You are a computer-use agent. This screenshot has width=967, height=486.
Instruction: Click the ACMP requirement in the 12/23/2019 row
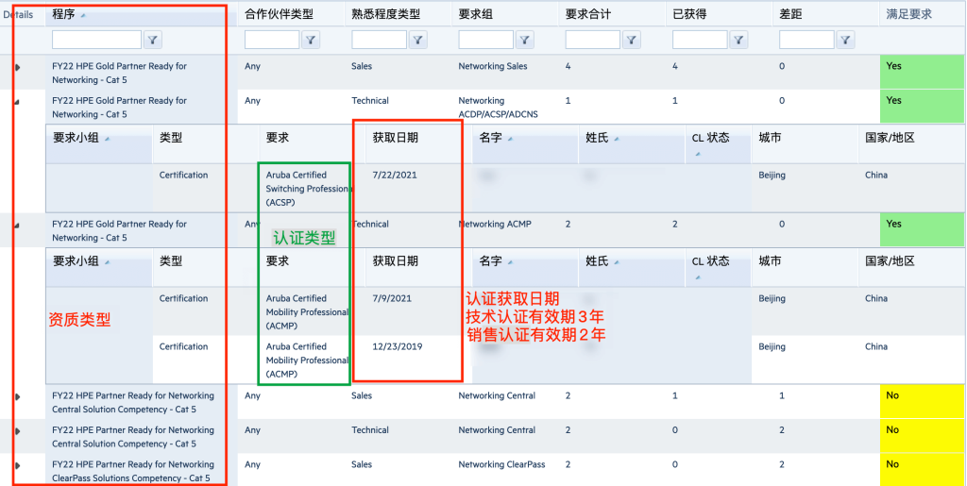307,360
